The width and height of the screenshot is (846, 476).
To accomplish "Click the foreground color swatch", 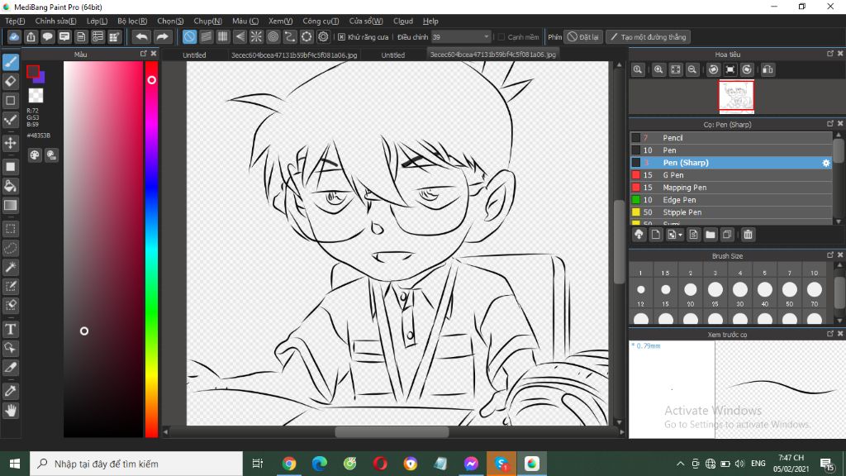I will tap(33, 71).
